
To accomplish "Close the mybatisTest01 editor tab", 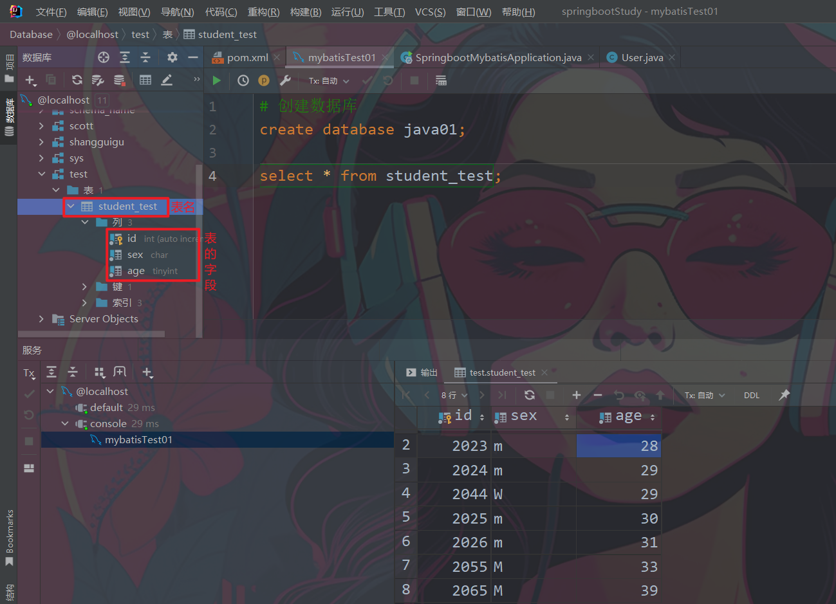I will click(385, 57).
